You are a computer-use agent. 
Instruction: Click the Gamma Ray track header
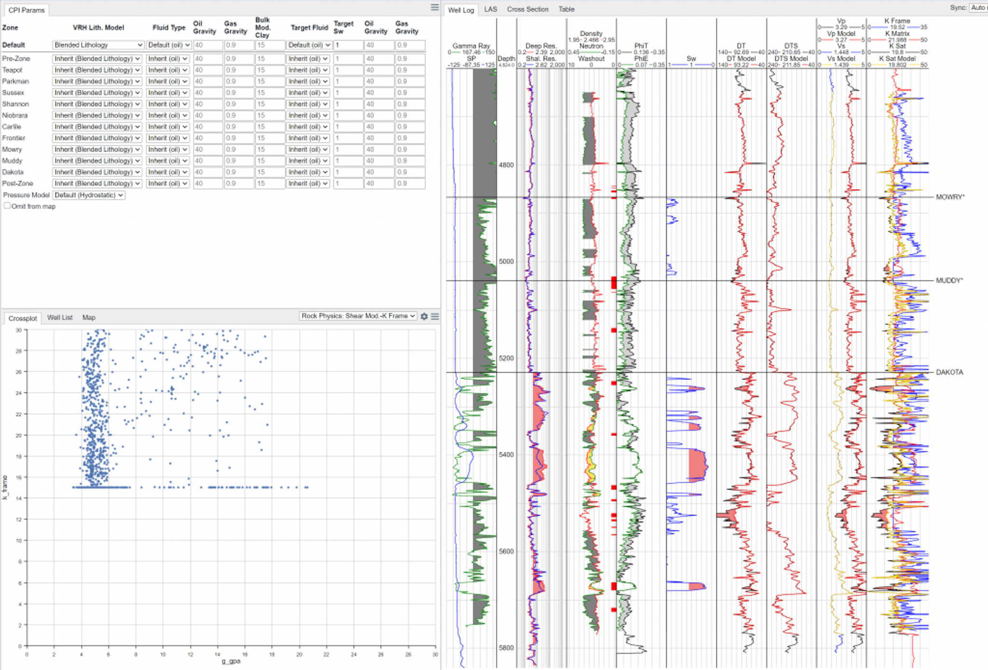click(471, 46)
